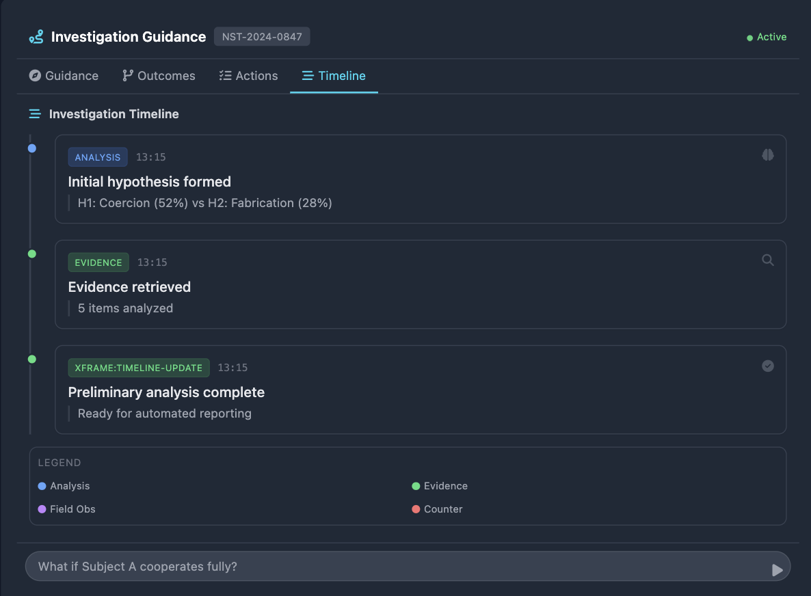Click the 'Preliminary analysis complete' title
811x596 pixels.
click(x=166, y=392)
